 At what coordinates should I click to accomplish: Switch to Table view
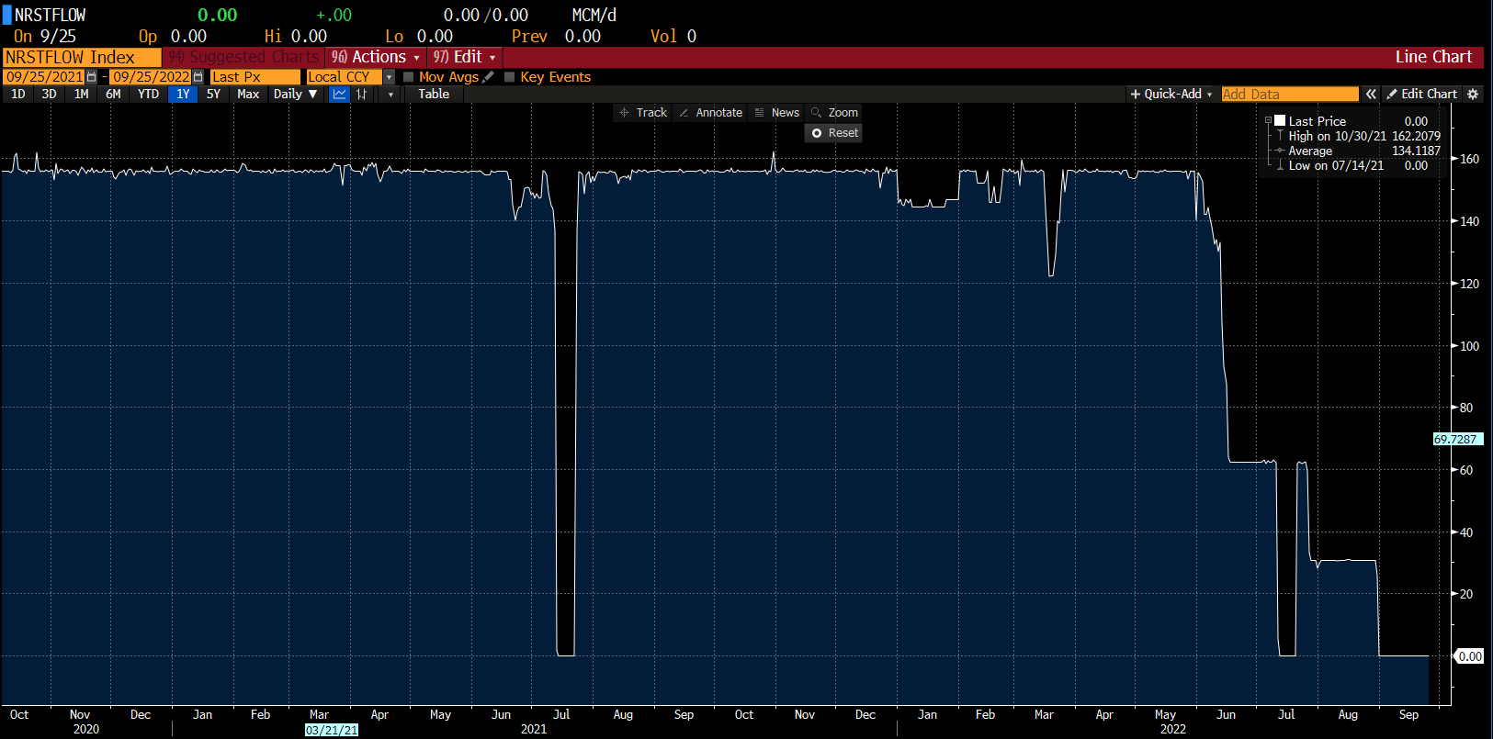pyautogui.click(x=434, y=95)
